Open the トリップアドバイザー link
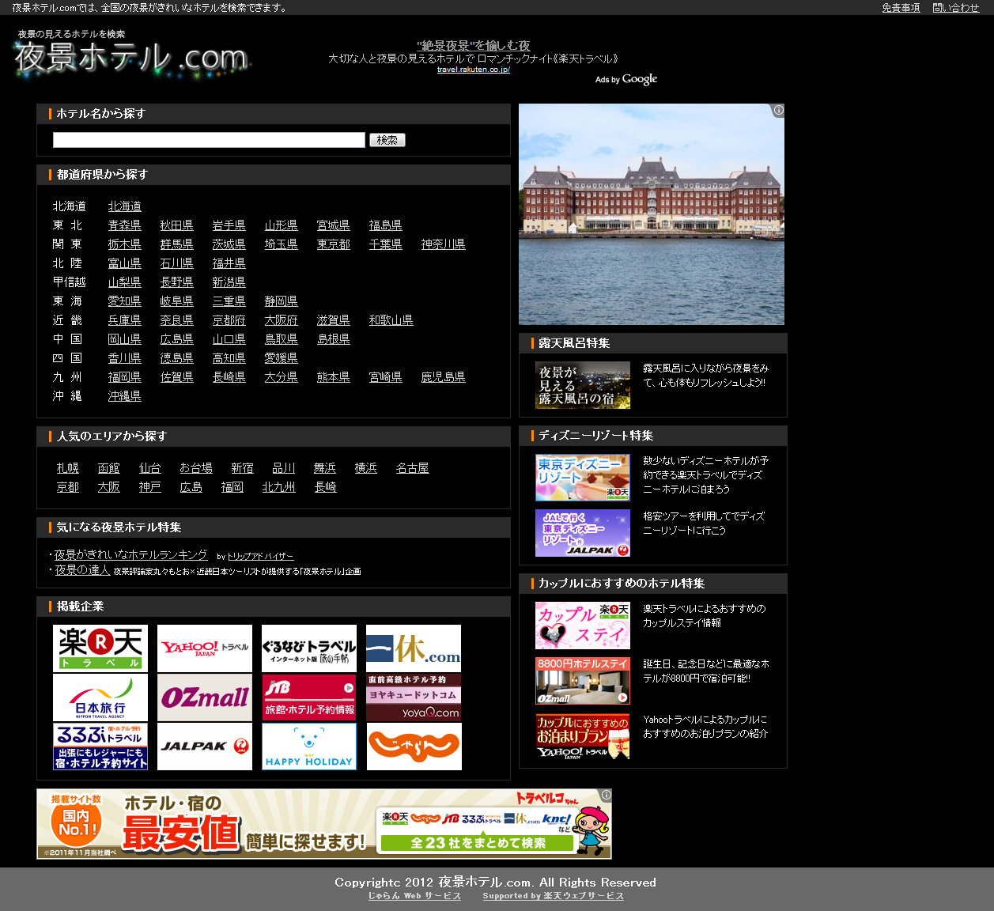Viewport: 994px width, 911px height. (x=260, y=557)
